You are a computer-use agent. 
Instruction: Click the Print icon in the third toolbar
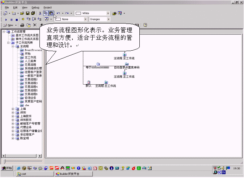pyautogui.click(x=22, y=25)
